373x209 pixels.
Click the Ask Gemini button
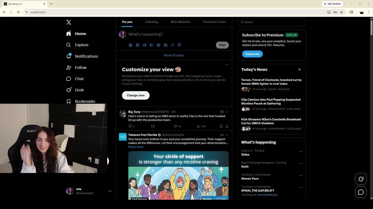click(x=332, y=4)
